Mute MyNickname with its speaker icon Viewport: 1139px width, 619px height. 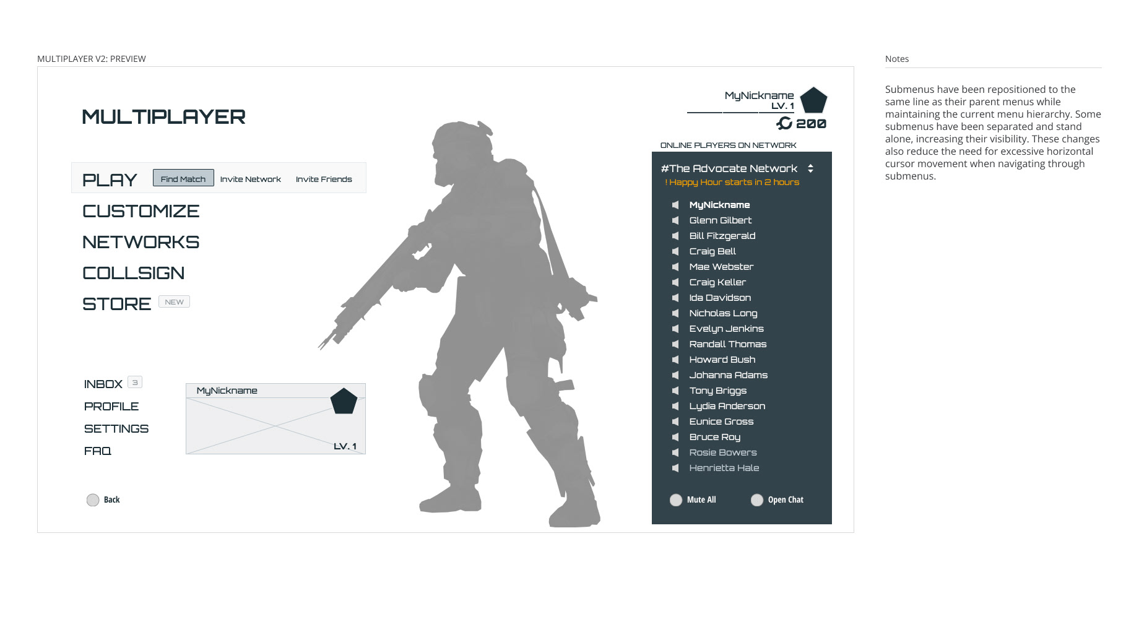click(675, 205)
